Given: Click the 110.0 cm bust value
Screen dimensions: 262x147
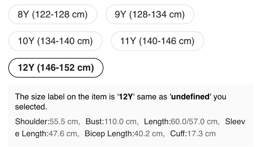Looking at the screenshot, I should [120, 121].
